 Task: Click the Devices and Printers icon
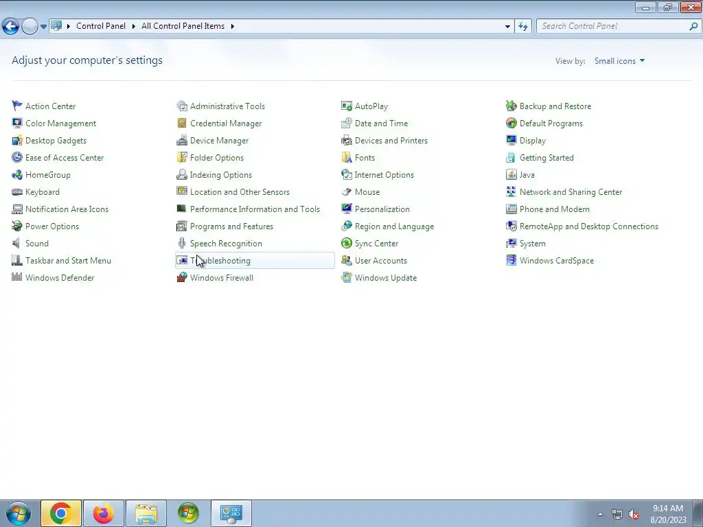347,140
